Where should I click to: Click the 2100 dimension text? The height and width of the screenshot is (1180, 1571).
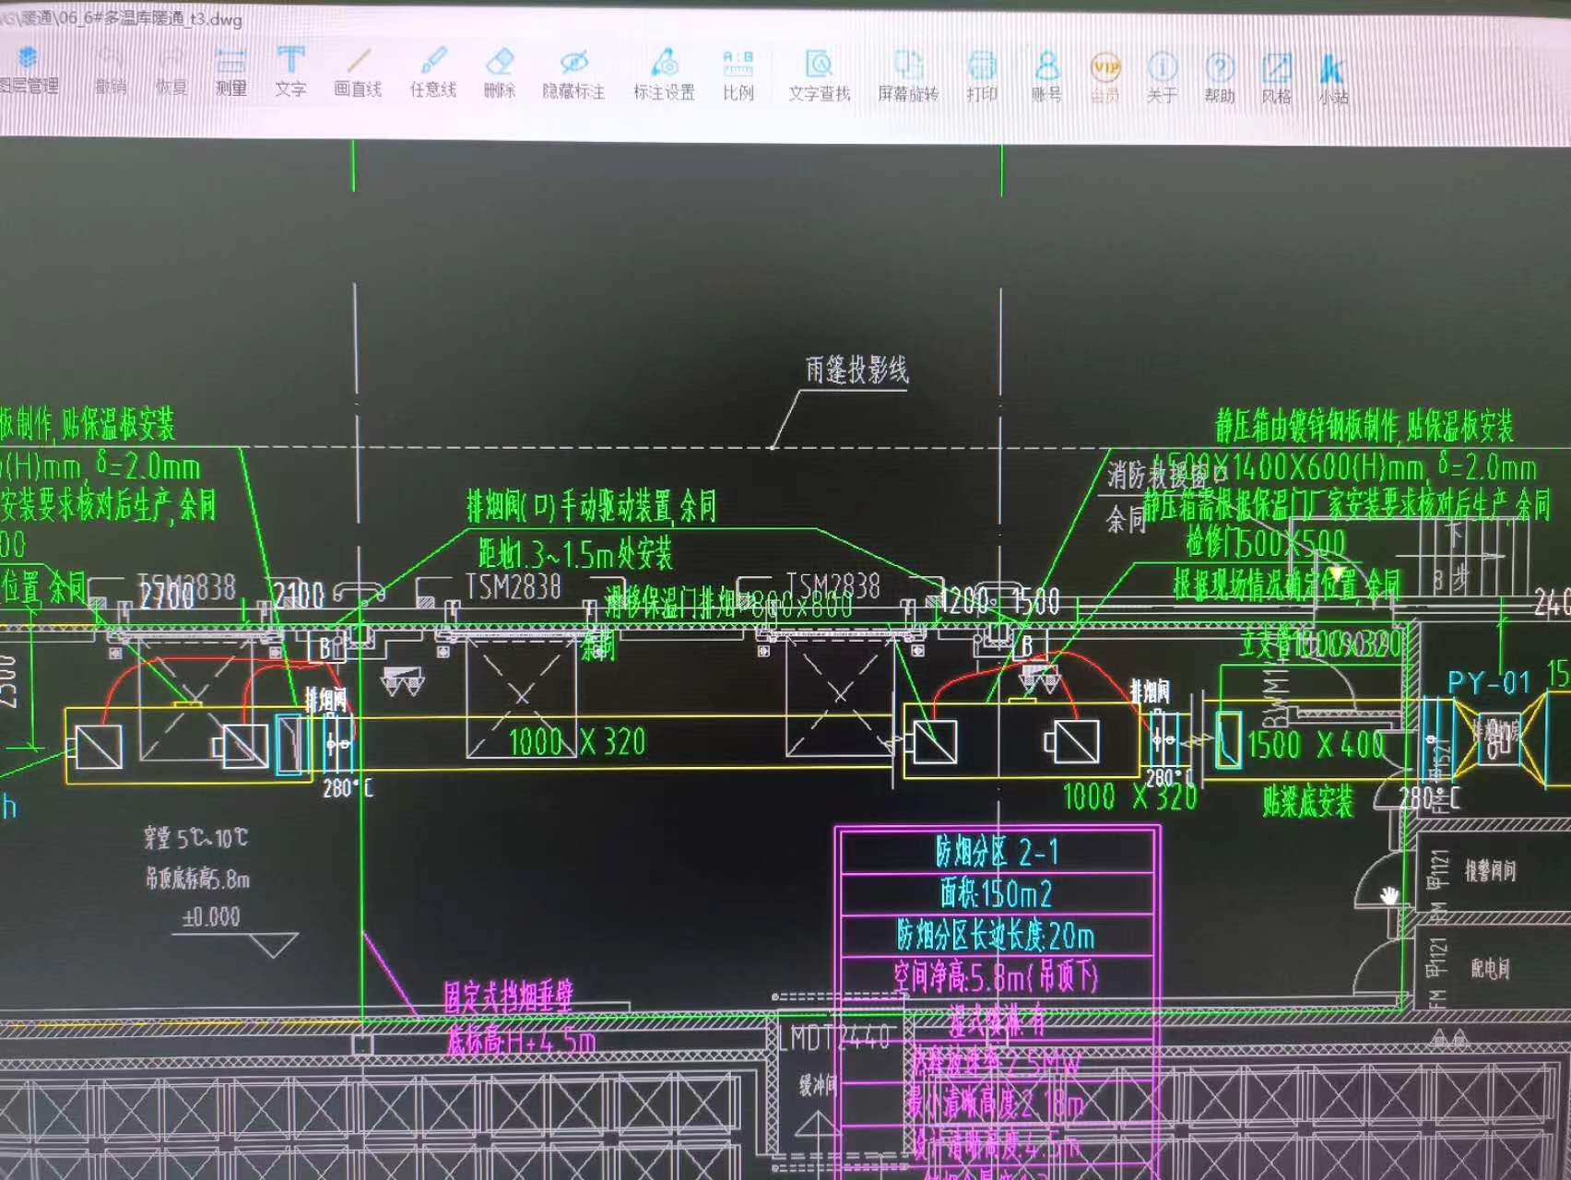pos(298,596)
